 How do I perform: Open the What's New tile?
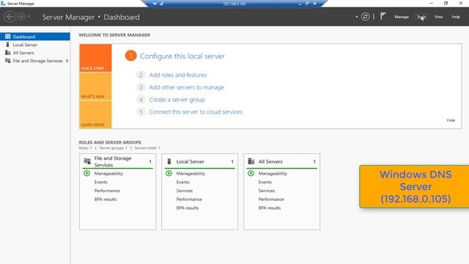[95, 87]
